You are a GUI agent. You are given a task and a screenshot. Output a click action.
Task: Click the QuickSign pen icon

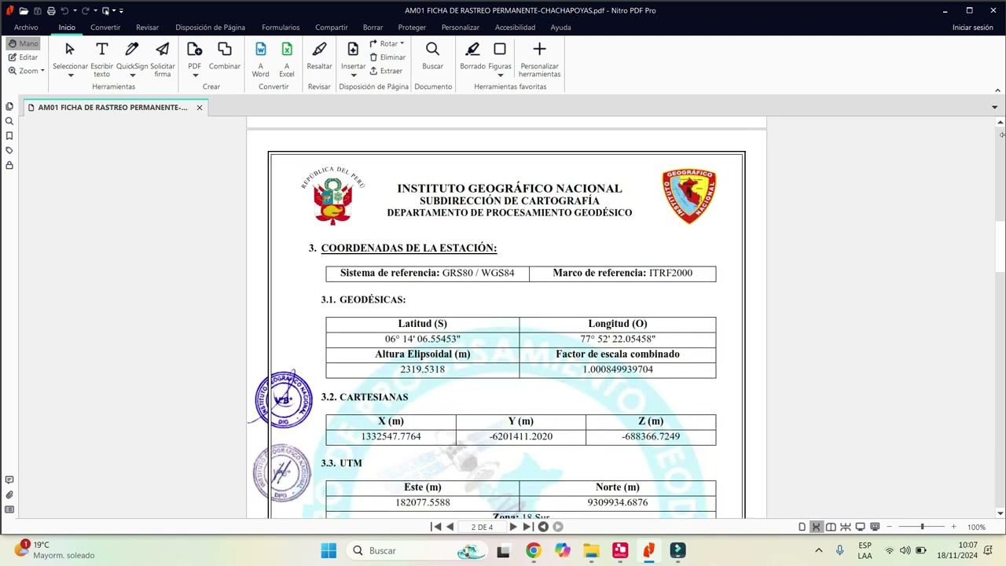[132, 50]
